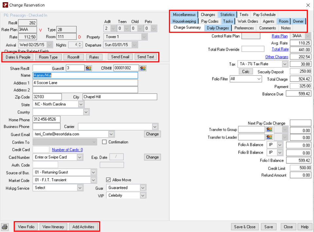
Task: Increase Nights with the stepper up arrow
Action: (x=80, y=43)
